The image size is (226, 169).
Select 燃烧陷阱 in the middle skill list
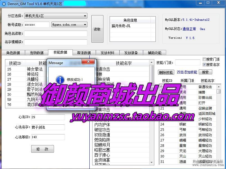pos(121,140)
